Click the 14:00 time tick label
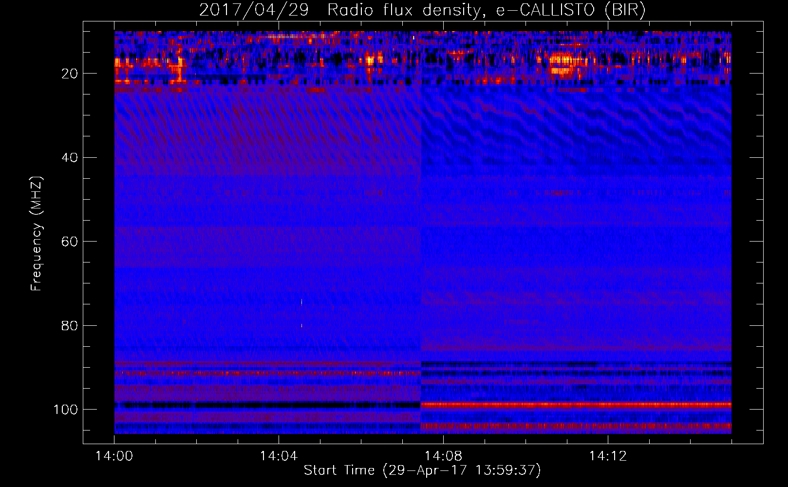The image size is (788, 487). (x=114, y=456)
